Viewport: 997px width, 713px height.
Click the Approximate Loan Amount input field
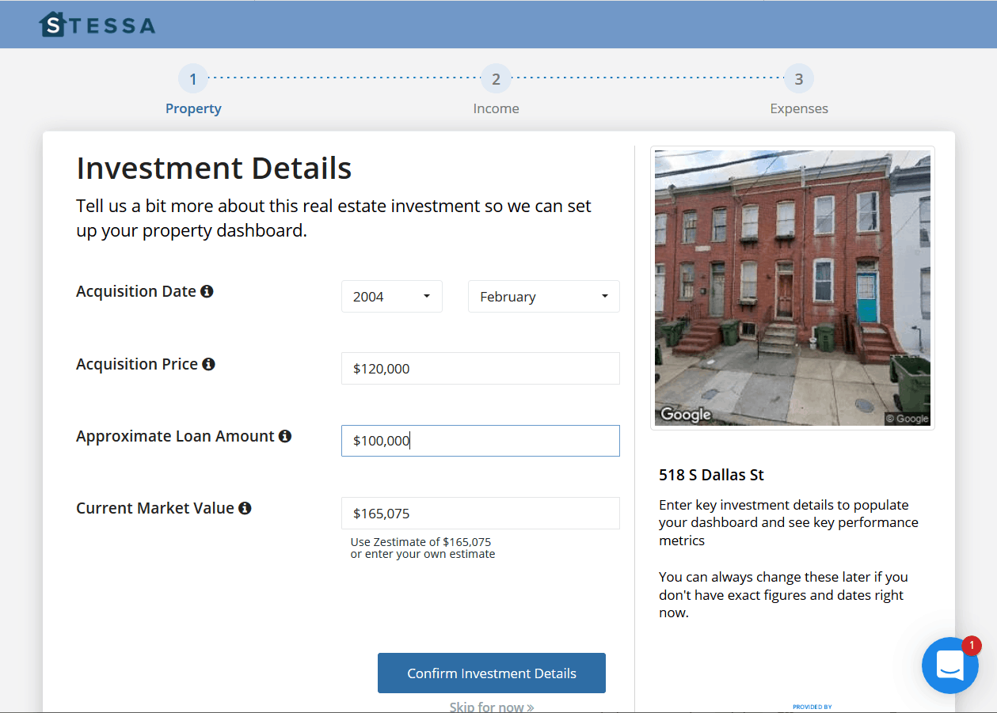click(x=480, y=441)
